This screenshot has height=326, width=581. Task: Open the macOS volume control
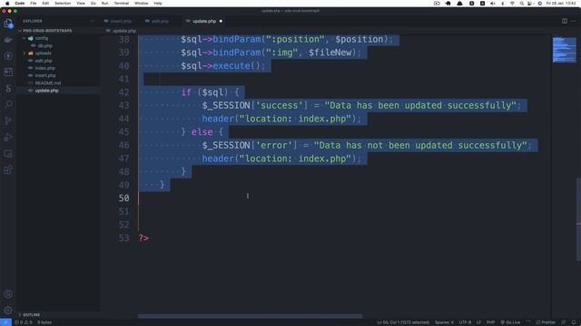click(x=492, y=4)
